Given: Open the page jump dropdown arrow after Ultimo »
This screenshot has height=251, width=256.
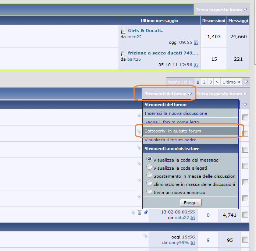Looking at the screenshot, I should tap(246, 82).
